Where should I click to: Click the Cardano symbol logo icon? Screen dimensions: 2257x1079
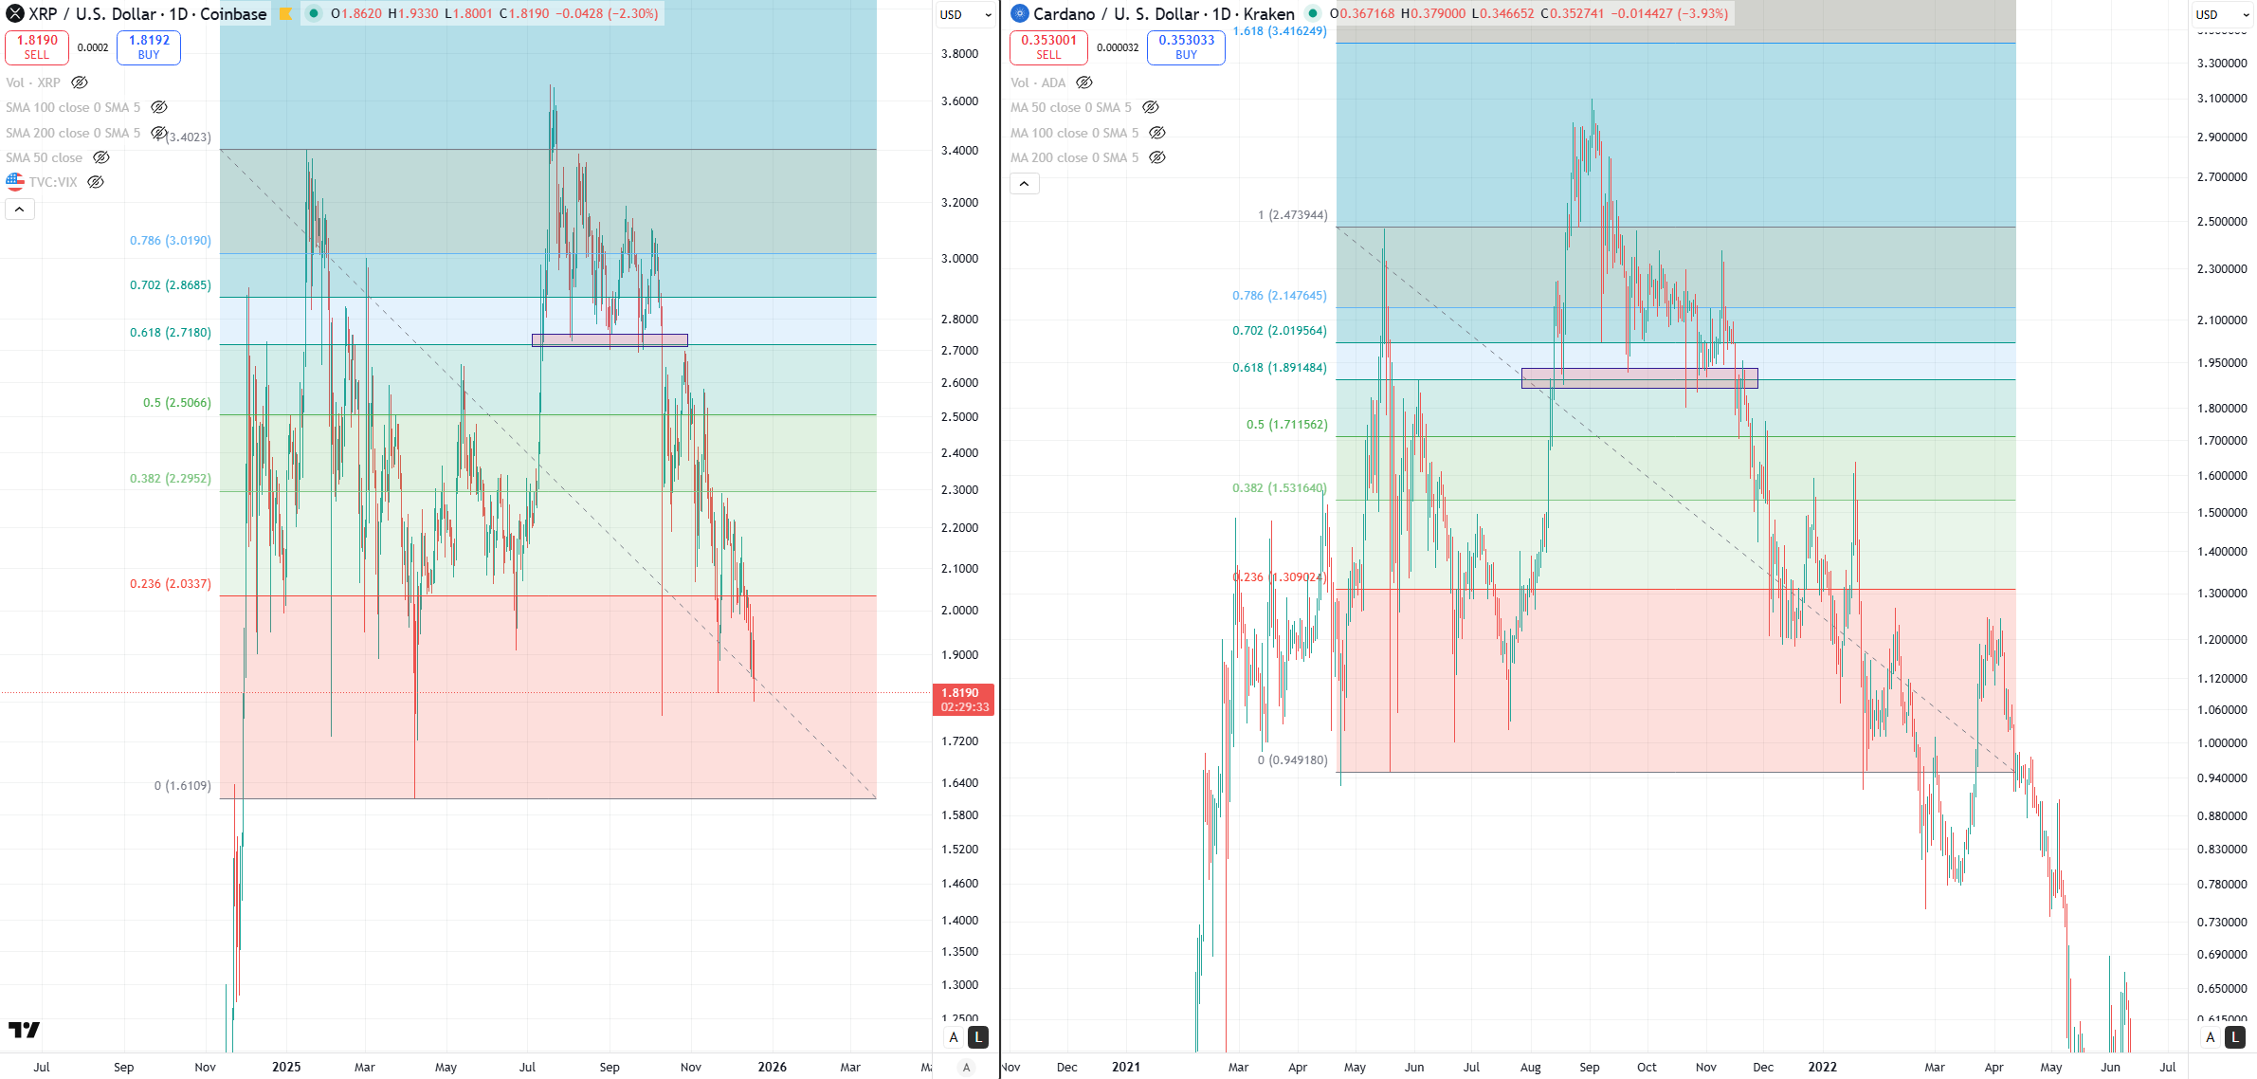coord(1019,13)
